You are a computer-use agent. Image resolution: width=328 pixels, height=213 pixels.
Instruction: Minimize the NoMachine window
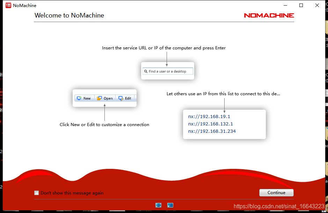285,5
